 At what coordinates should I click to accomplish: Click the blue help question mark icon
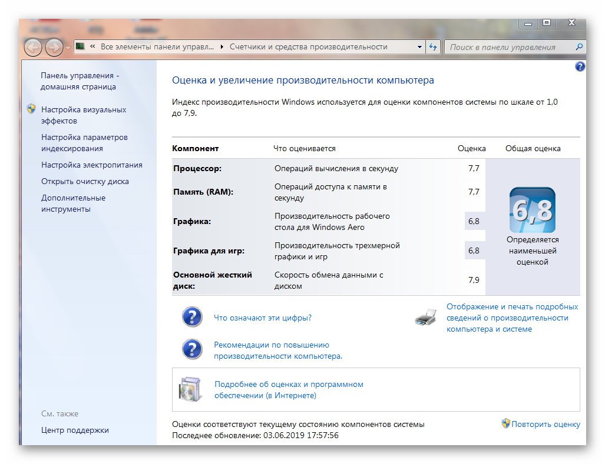click(x=580, y=67)
